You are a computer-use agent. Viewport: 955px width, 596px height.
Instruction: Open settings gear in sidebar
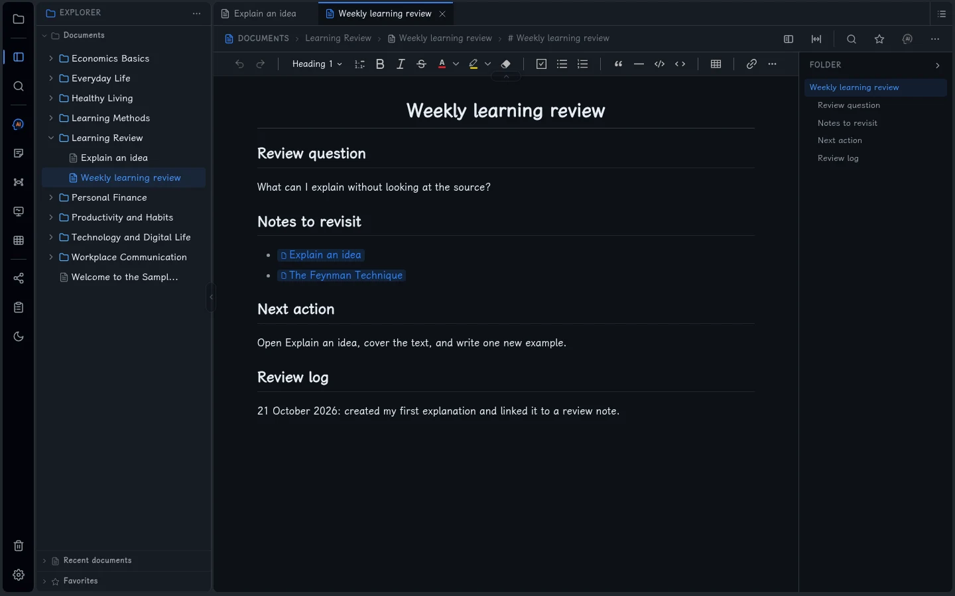click(19, 575)
